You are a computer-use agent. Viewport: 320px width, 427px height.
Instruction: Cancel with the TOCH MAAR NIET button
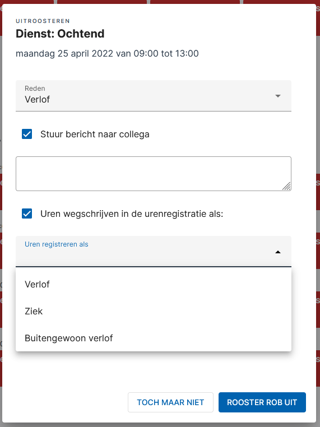coord(170,402)
